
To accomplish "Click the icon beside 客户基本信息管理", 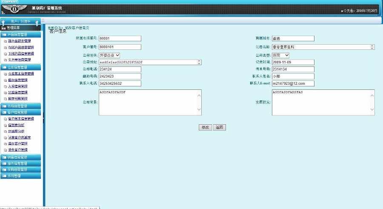I will click(x=6, y=119).
